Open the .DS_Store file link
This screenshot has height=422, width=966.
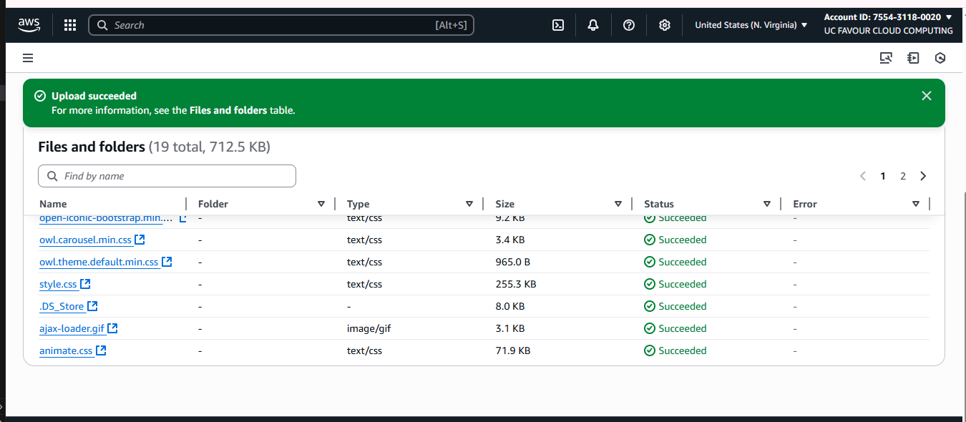[x=62, y=306]
